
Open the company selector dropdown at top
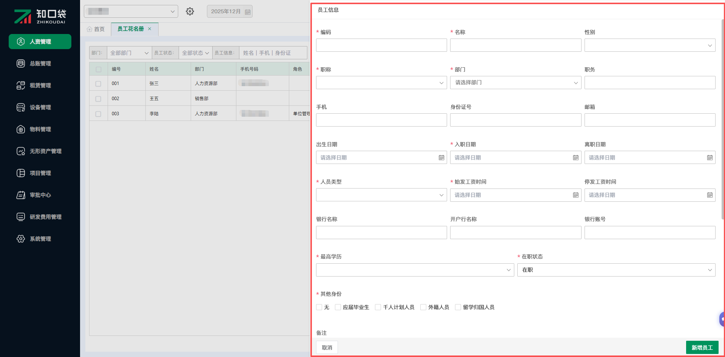tap(131, 11)
